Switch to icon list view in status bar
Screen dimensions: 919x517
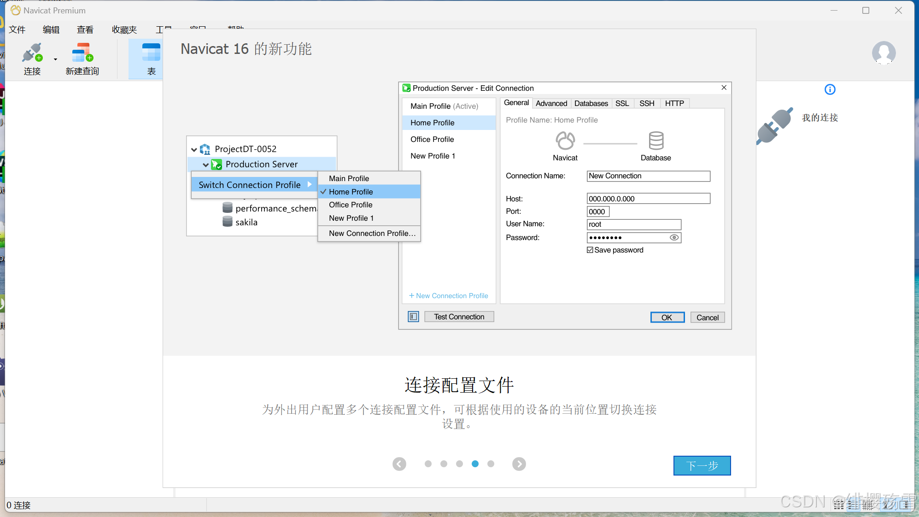[839, 505]
